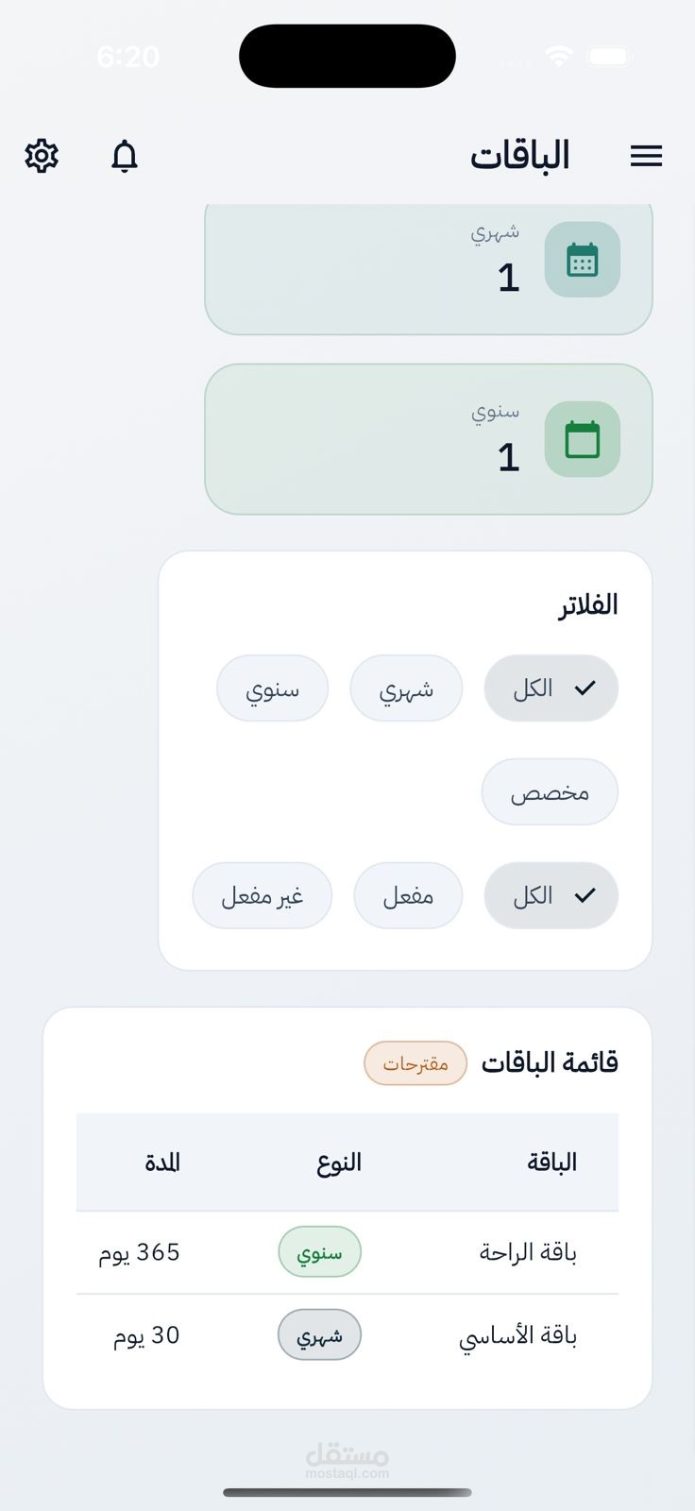Tap the Wi-Fi status icon
This screenshot has height=1511, width=695.
point(559,57)
